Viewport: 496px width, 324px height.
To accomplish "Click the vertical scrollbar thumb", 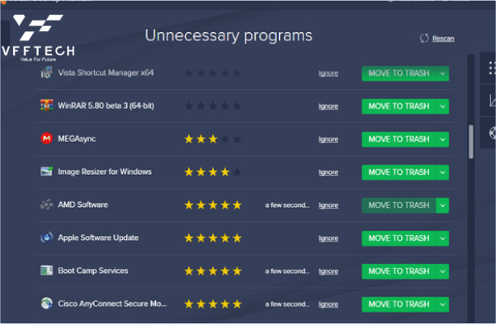I will click(471, 142).
